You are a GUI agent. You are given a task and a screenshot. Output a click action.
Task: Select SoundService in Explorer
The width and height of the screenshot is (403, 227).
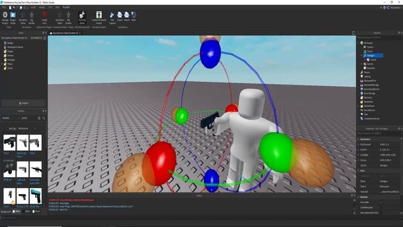[370, 110]
